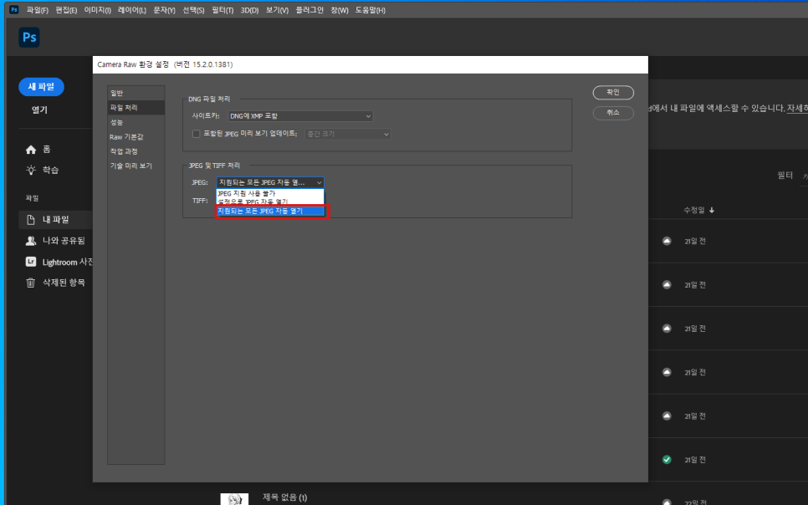This screenshot has width=808, height=505.
Task: Select 파일 처리 preferences category
Action: 136,108
